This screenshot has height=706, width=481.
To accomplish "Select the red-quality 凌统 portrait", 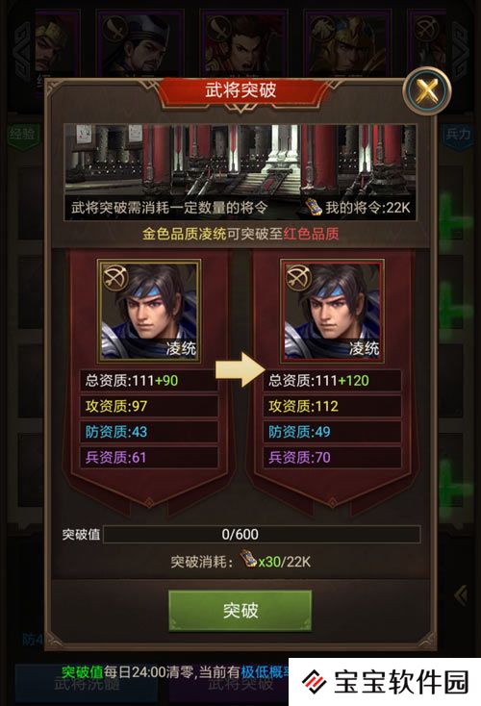I will [332, 311].
